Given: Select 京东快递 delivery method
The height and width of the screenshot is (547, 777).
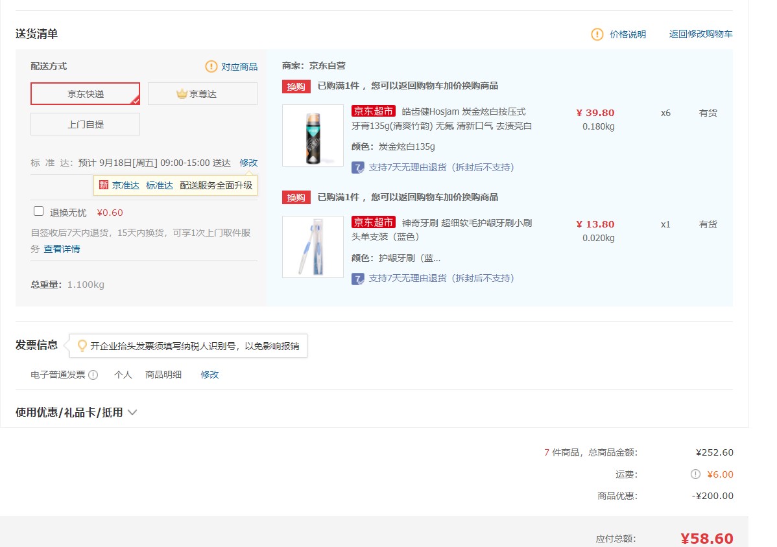Looking at the screenshot, I should [85, 93].
